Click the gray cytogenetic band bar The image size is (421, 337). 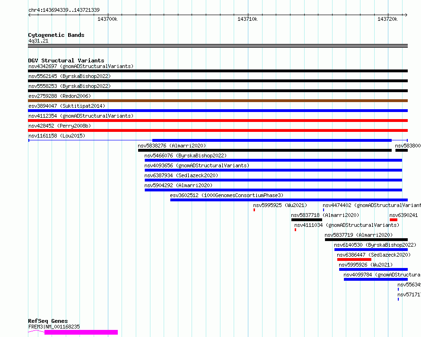218,46
